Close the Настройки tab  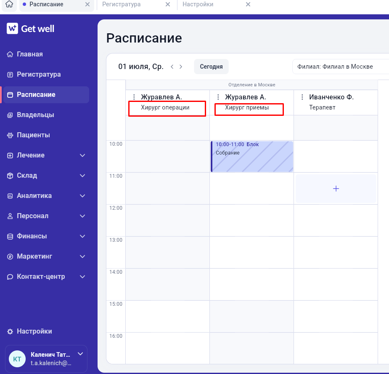(248, 4)
